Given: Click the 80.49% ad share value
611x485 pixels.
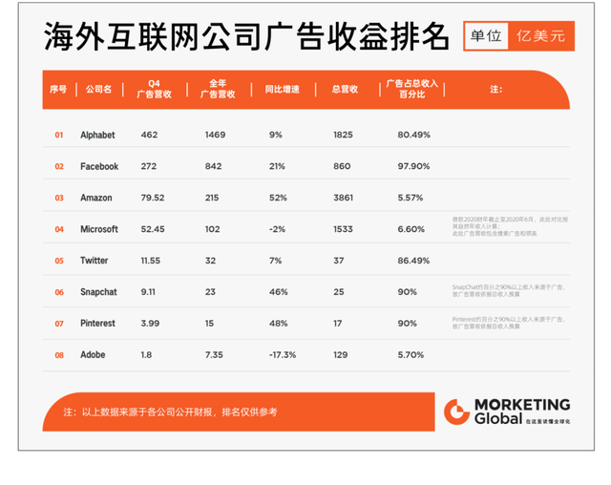Looking at the screenshot, I should [x=413, y=135].
